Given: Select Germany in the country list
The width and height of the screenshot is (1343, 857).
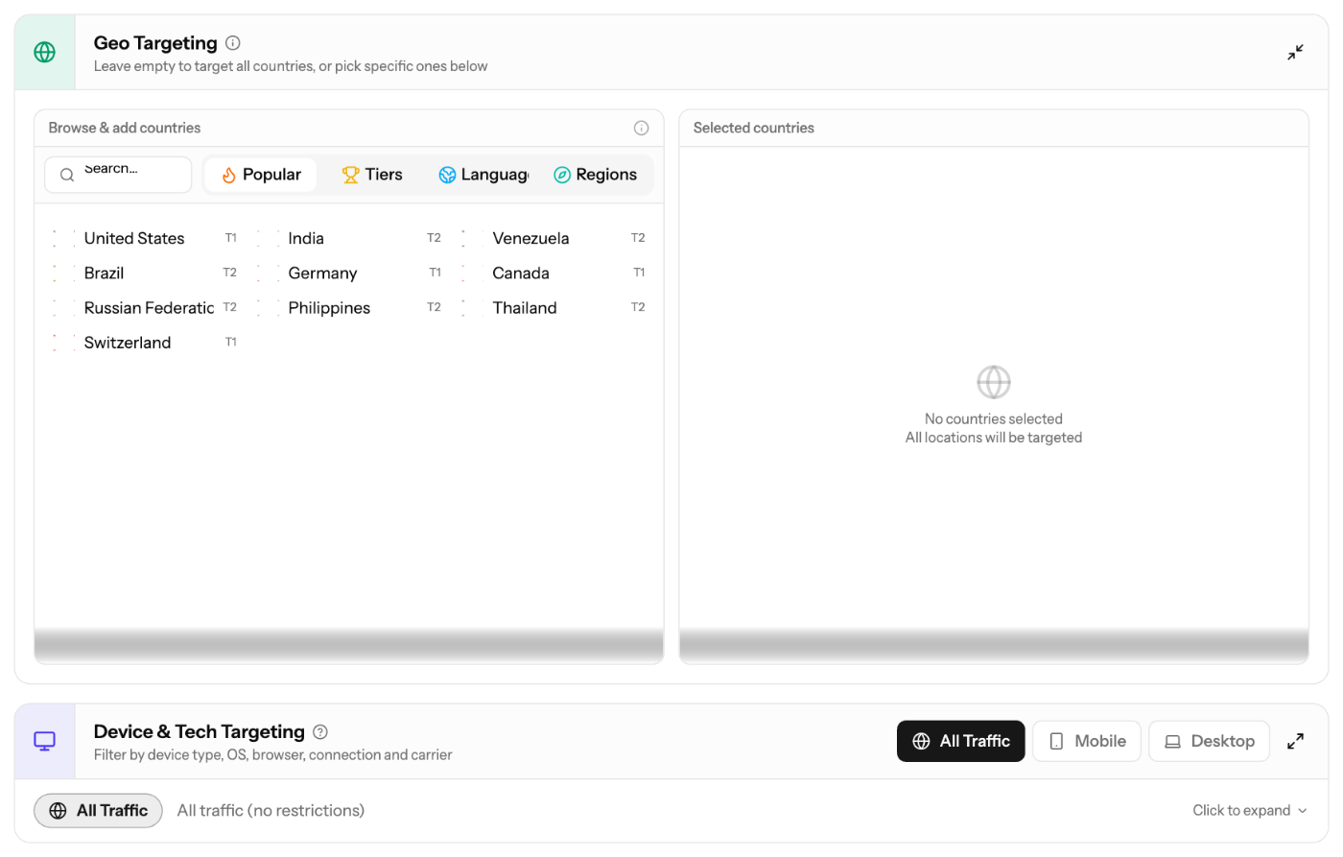Looking at the screenshot, I should tap(349, 274).
